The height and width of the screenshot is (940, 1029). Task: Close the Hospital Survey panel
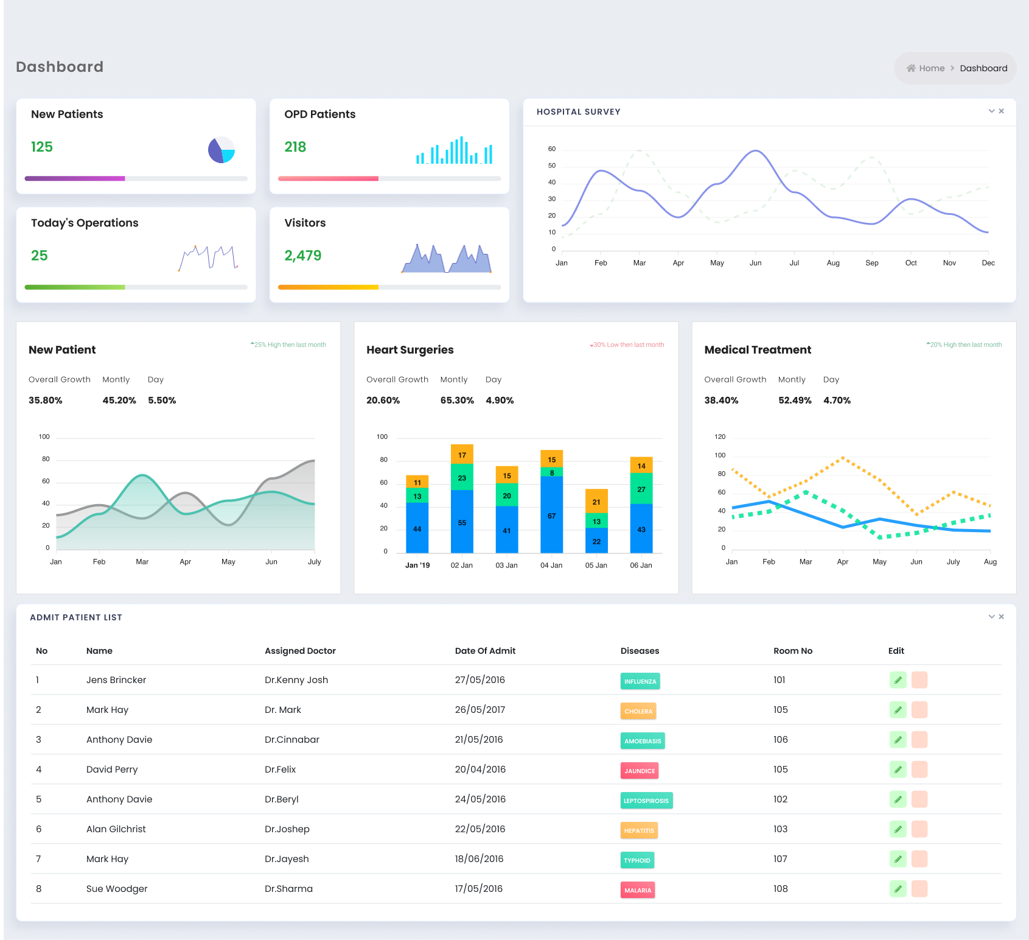click(1001, 111)
